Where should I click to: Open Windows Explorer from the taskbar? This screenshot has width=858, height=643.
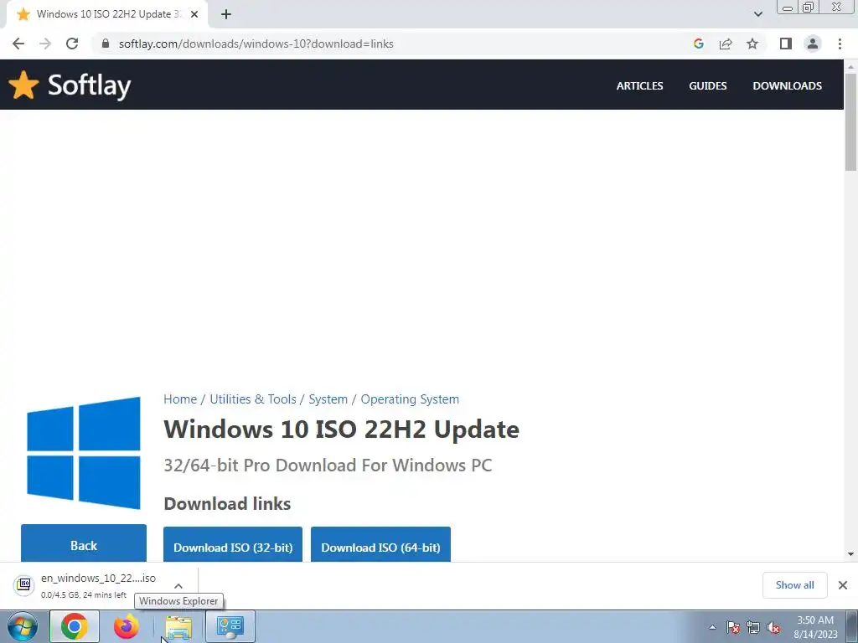[178, 626]
